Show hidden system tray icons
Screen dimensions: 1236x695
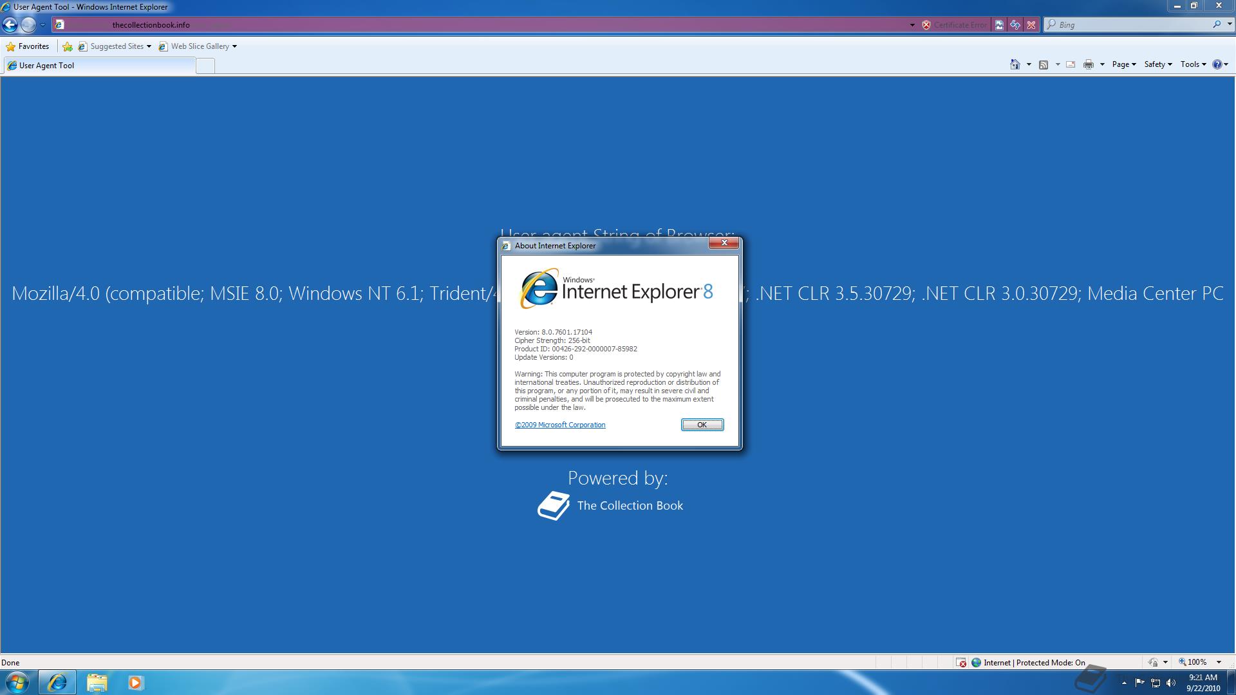pos(1124,683)
